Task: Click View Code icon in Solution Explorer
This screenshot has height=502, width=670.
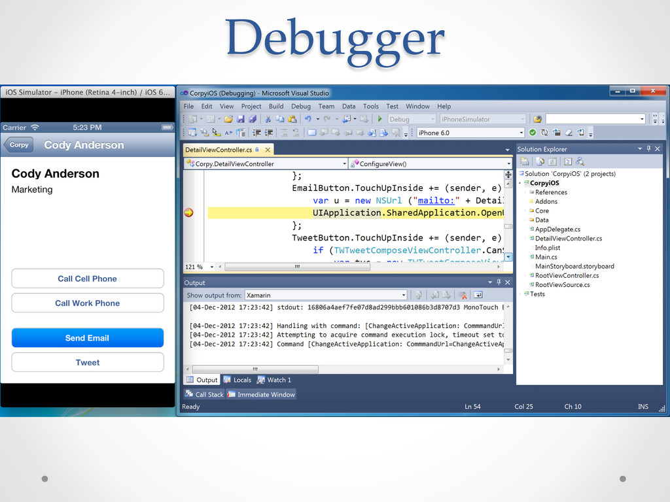Action: (x=568, y=161)
